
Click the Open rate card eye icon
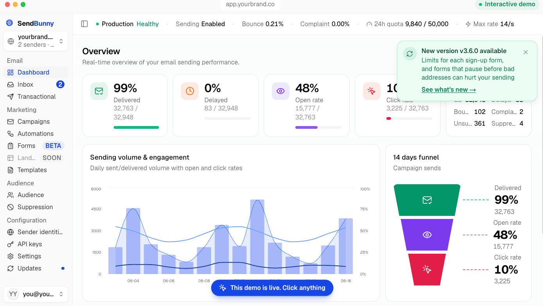[x=280, y=91]
